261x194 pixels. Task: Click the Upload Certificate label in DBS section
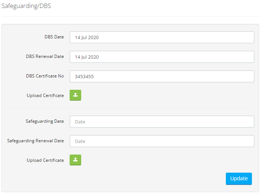[x=45, y=96]
